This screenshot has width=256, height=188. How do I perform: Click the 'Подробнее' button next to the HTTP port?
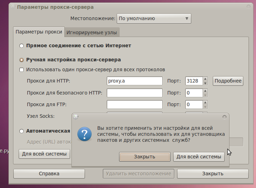pos(228,81)
